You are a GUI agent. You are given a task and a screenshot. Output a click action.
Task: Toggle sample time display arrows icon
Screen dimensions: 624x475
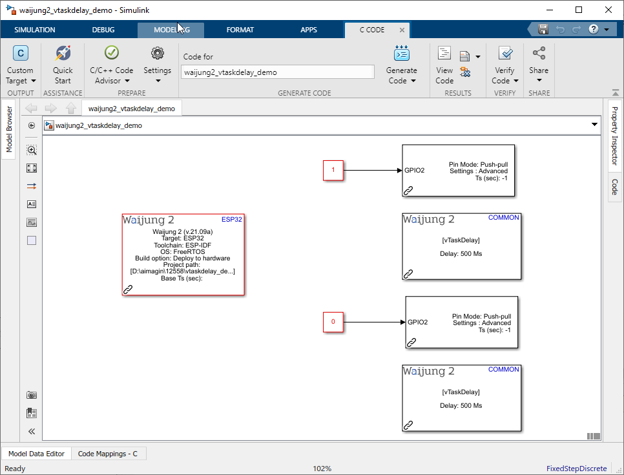tap(32, 186)
